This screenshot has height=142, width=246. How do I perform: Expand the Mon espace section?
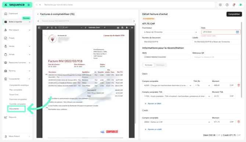click(29, 30)
